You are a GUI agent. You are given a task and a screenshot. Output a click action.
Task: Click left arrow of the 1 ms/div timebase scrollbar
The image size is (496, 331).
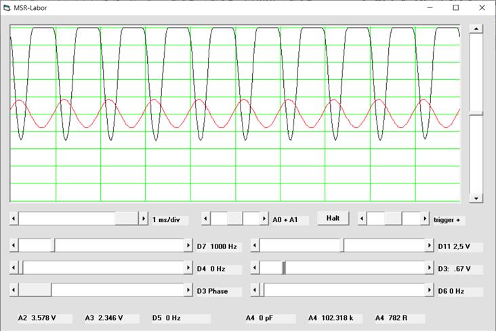click(14, 219)
